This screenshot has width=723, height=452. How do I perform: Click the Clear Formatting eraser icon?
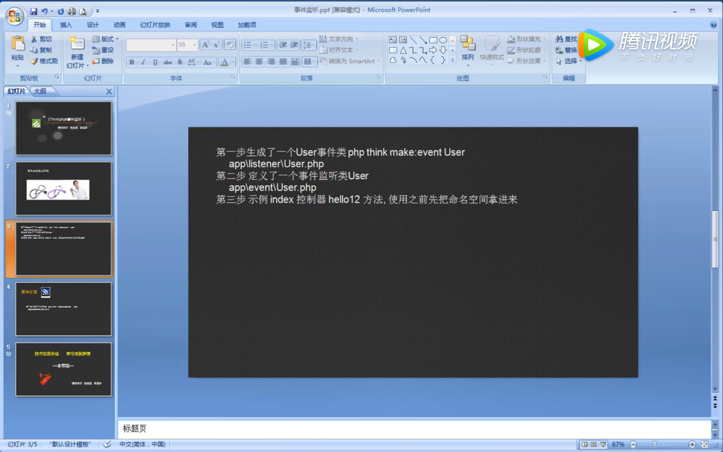click(x=230, y=44)
